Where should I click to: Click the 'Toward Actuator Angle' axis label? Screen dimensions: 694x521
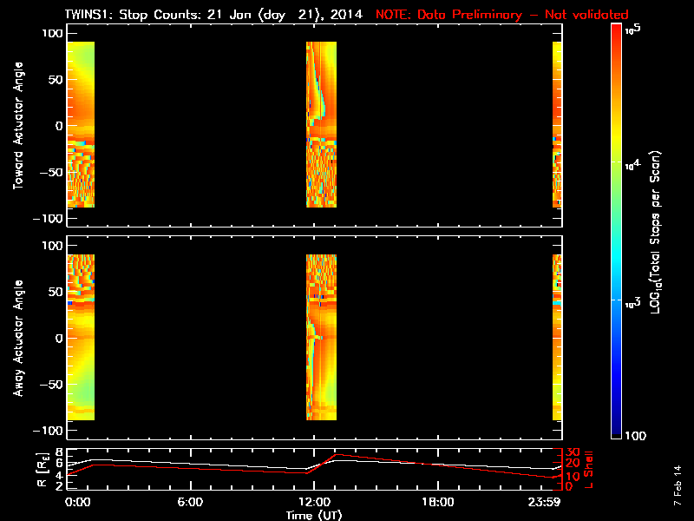point(17,126)
